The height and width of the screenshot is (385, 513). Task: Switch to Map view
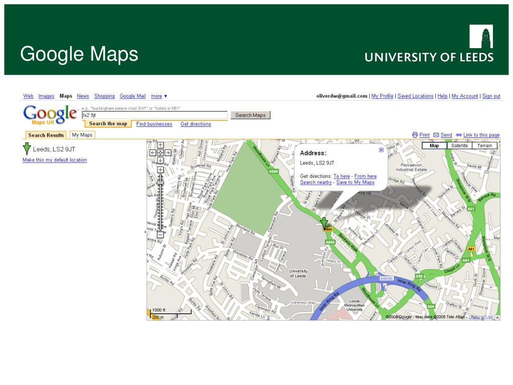[434, 146]
